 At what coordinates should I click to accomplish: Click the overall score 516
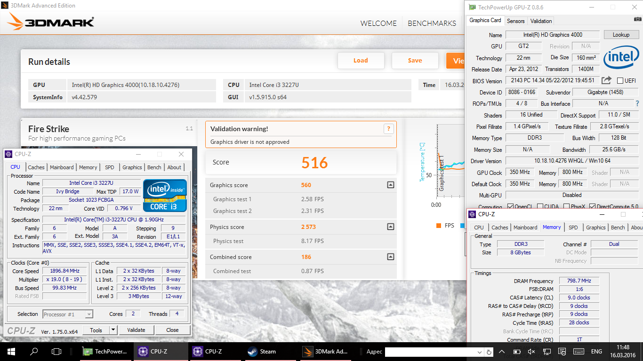314,163
